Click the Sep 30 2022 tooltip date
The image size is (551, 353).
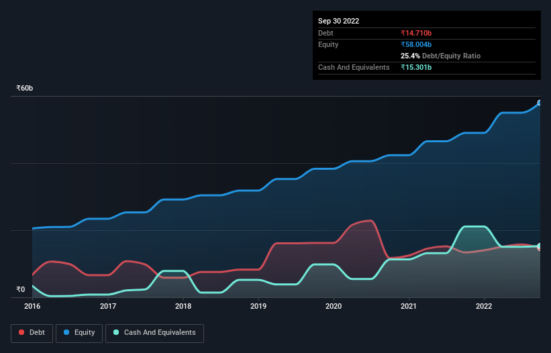[x=338, y=21]
